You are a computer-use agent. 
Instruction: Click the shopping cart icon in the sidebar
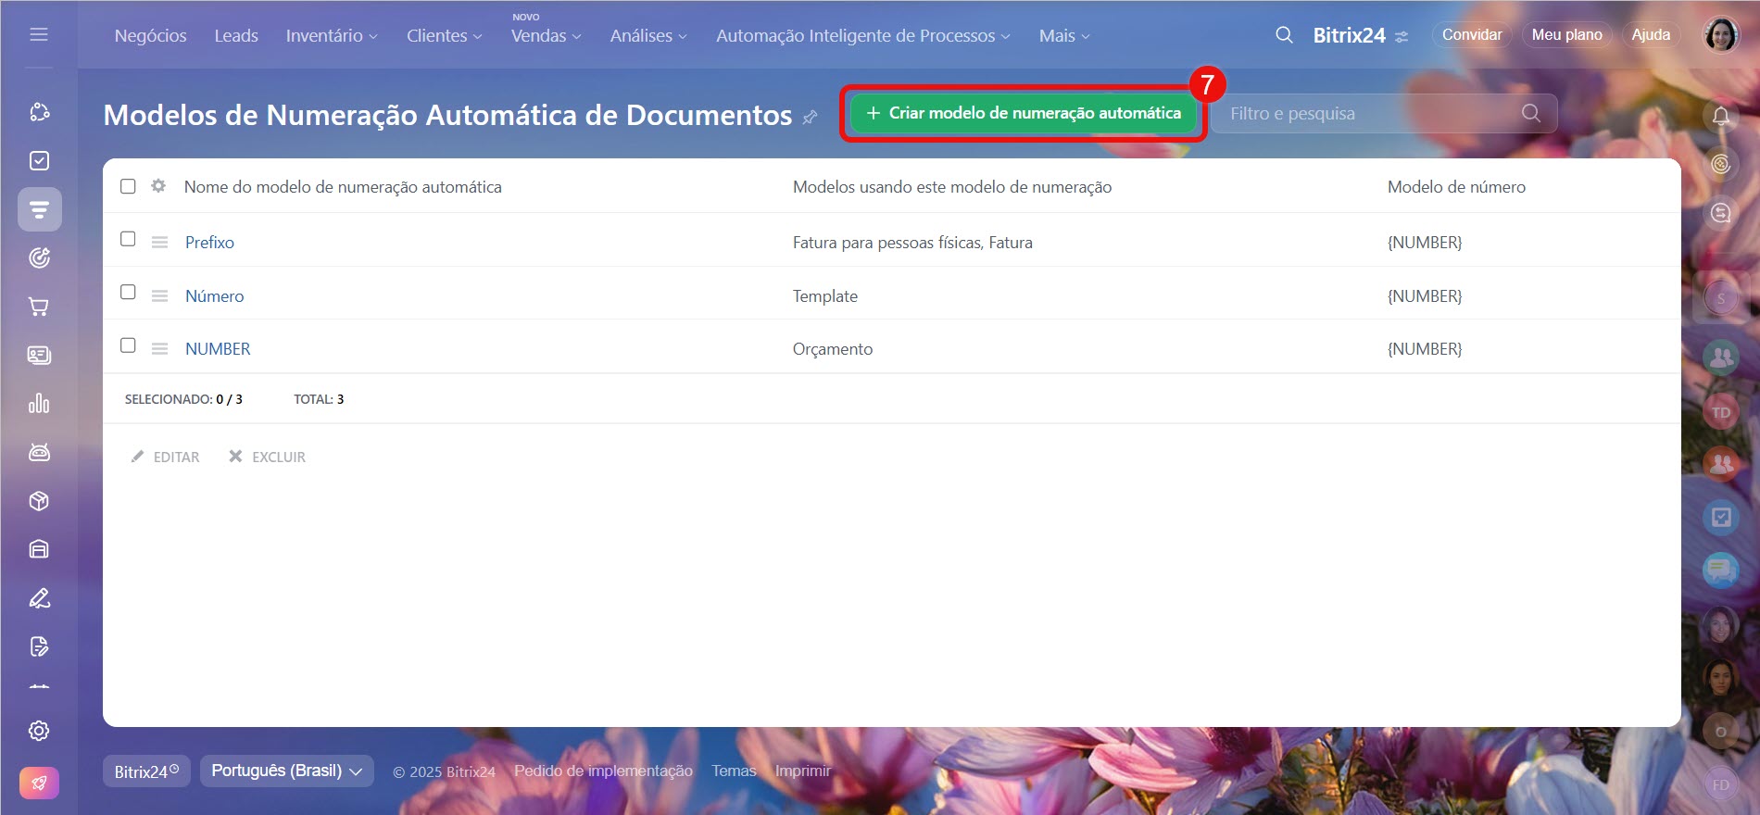click(39, 307)
